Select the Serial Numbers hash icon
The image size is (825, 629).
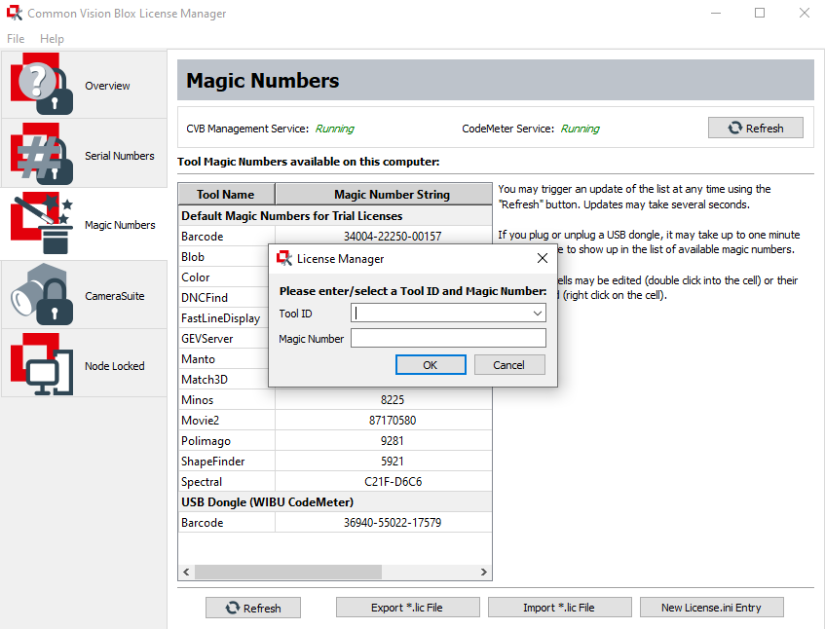(x=43, y=155)
